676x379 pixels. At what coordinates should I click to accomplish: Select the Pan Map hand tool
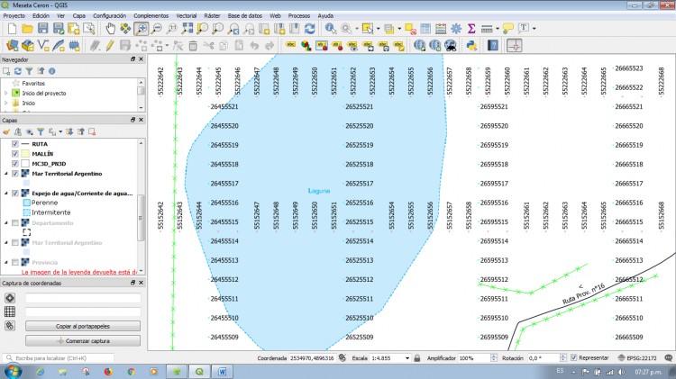coord(111,29)
